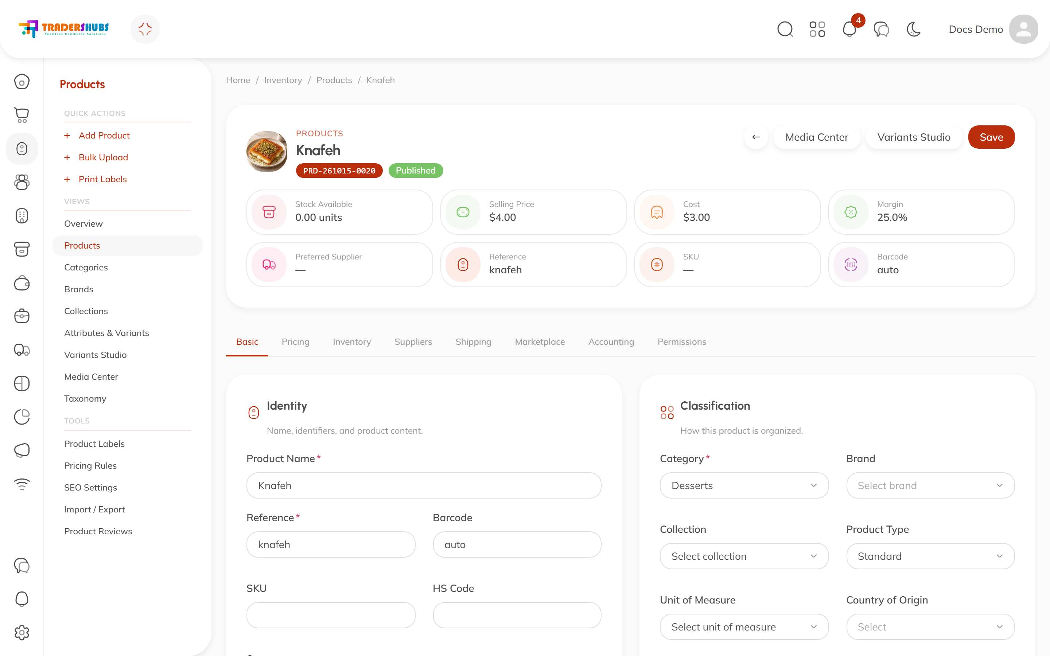Click the Knafeh product thumbnail image
The width and height of the screenshot is (1050, 656).
267,151
